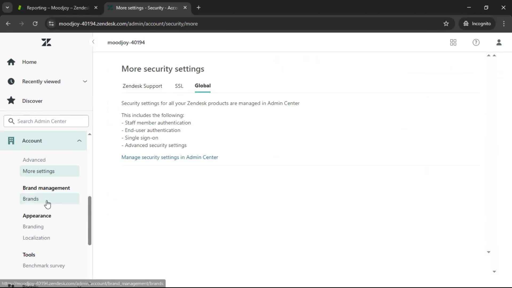This screenshot has width=512, height=288.
Task: Open the Zendesk products grid icon
Action: click(453, 42)
